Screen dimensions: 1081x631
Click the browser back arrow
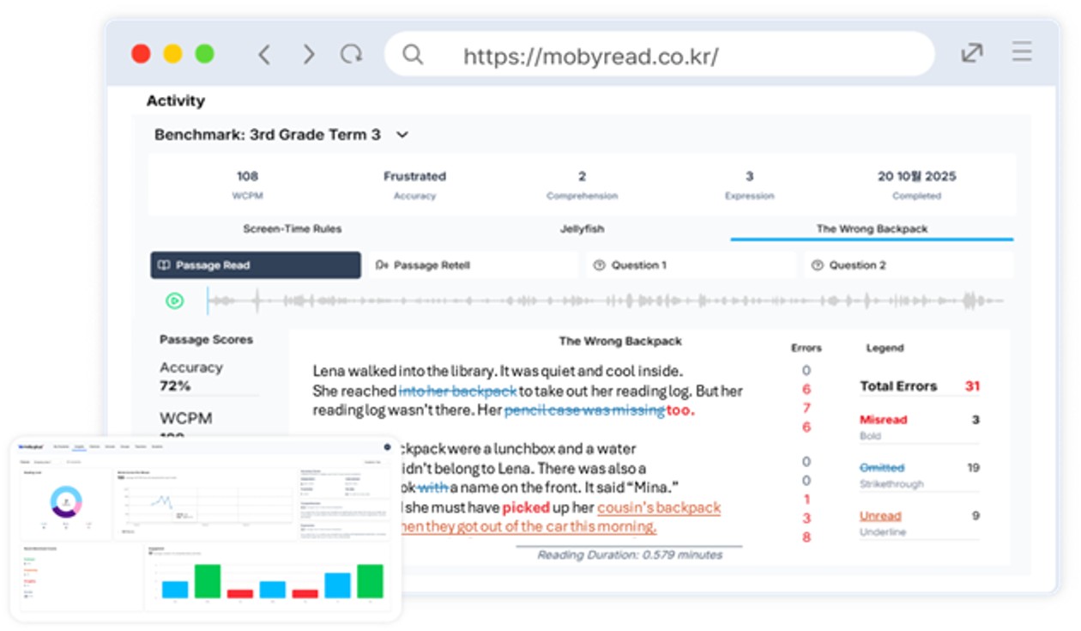click(x=264, y=55)
